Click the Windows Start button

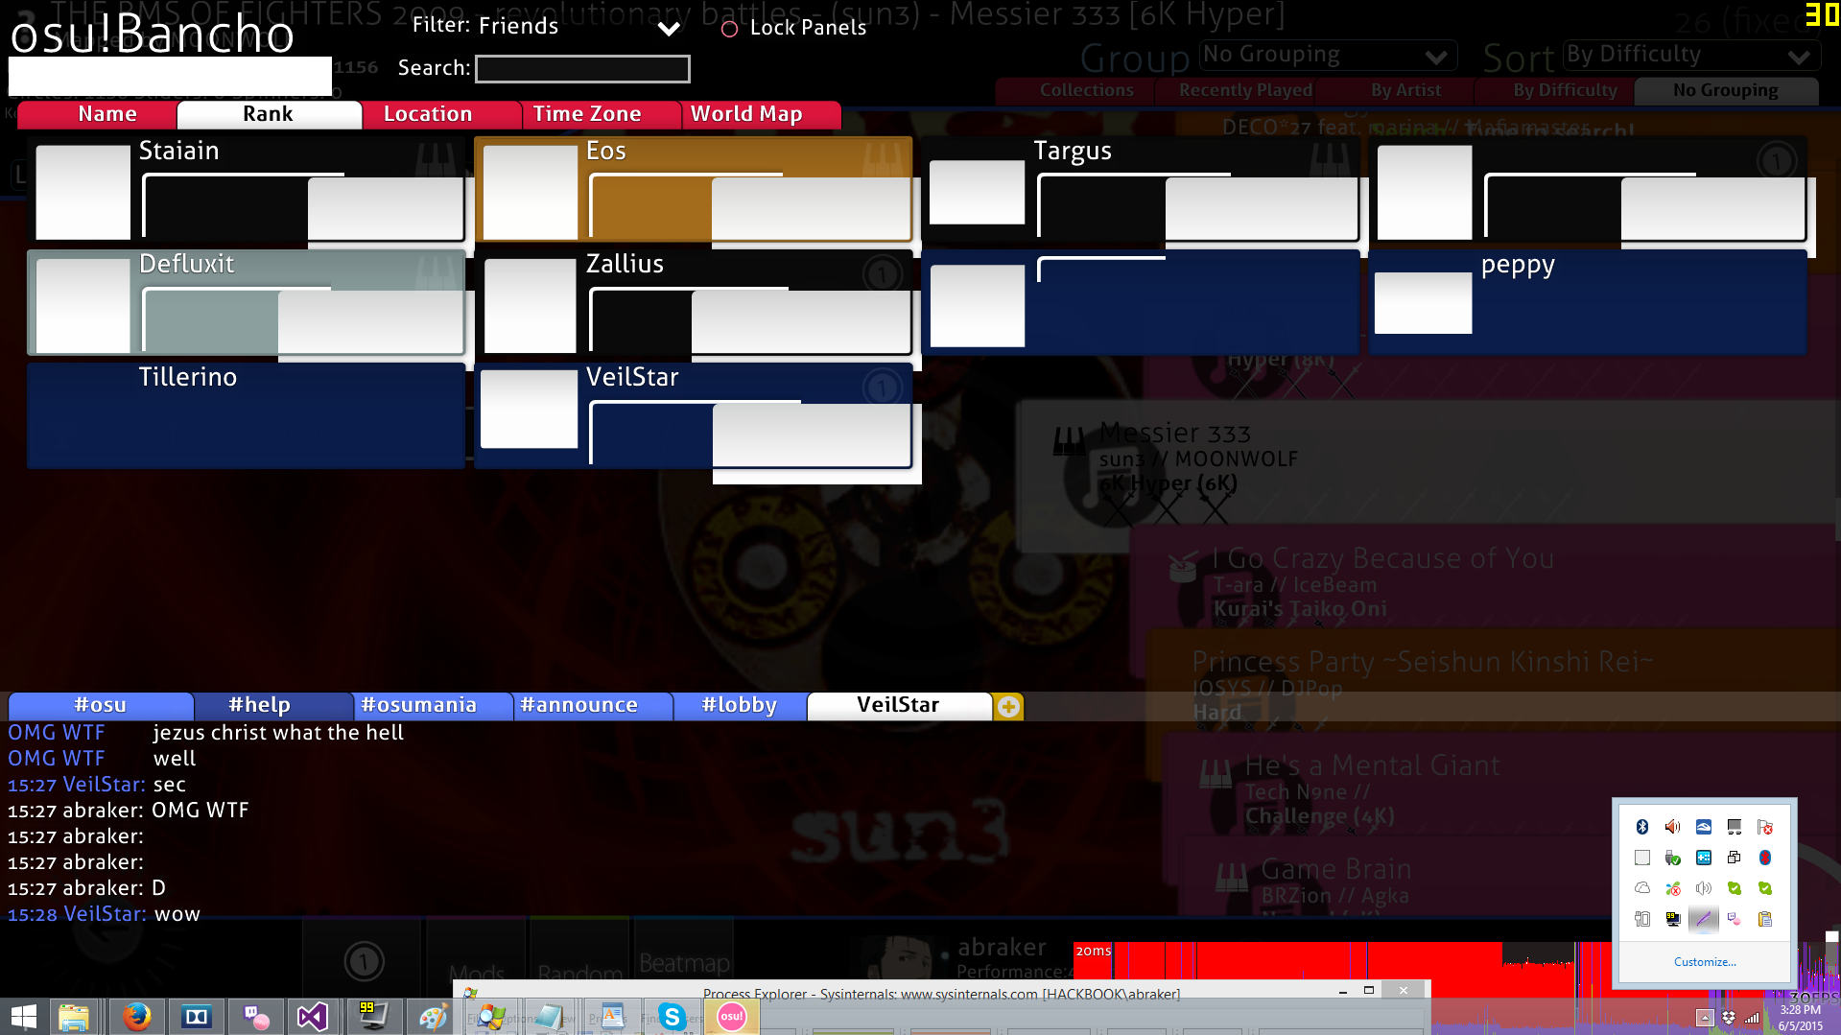(x=23, y=1017)
